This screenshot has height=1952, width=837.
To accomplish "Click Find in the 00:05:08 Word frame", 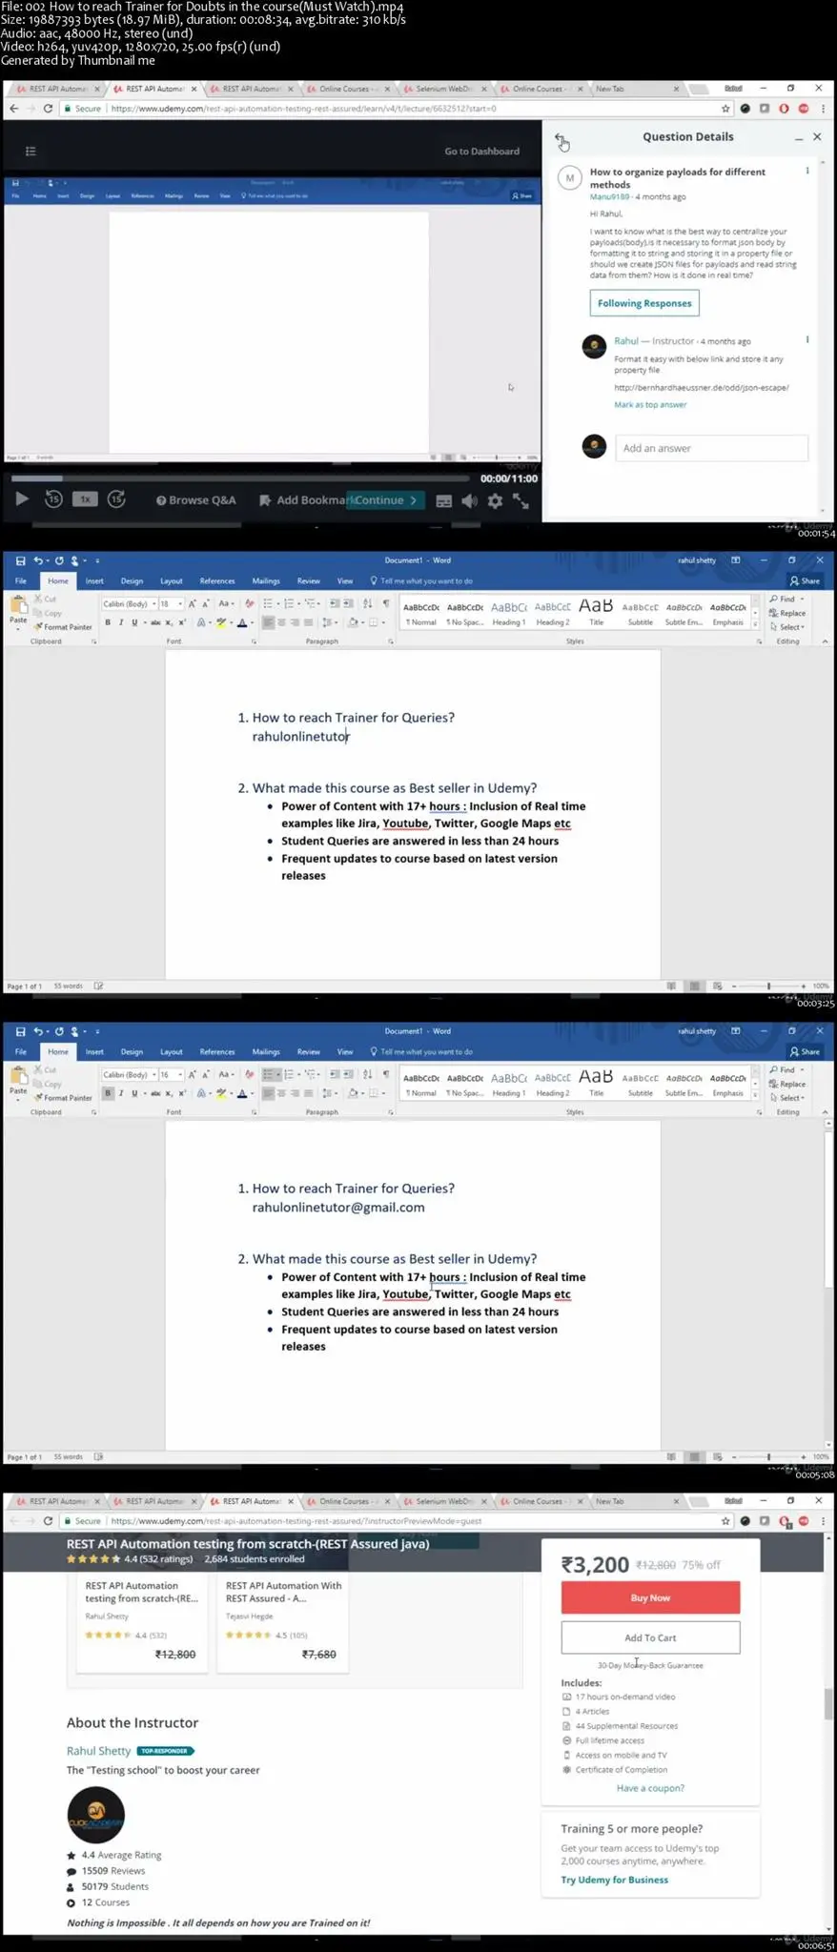I will [x=786, y=1069].
